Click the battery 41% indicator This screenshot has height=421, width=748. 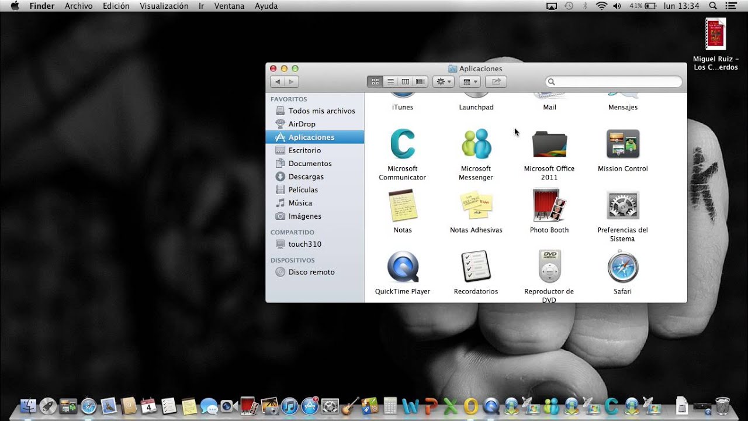[x=643, y=6]
